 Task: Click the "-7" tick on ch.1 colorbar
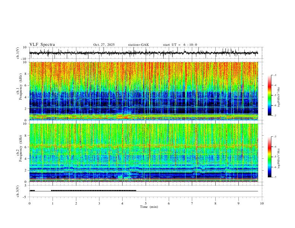[x=275, y=116]
